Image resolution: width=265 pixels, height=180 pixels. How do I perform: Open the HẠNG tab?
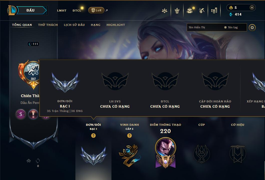click(x=95, y=25)
